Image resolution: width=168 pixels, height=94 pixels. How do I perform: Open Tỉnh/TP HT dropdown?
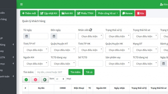(36, 50)
